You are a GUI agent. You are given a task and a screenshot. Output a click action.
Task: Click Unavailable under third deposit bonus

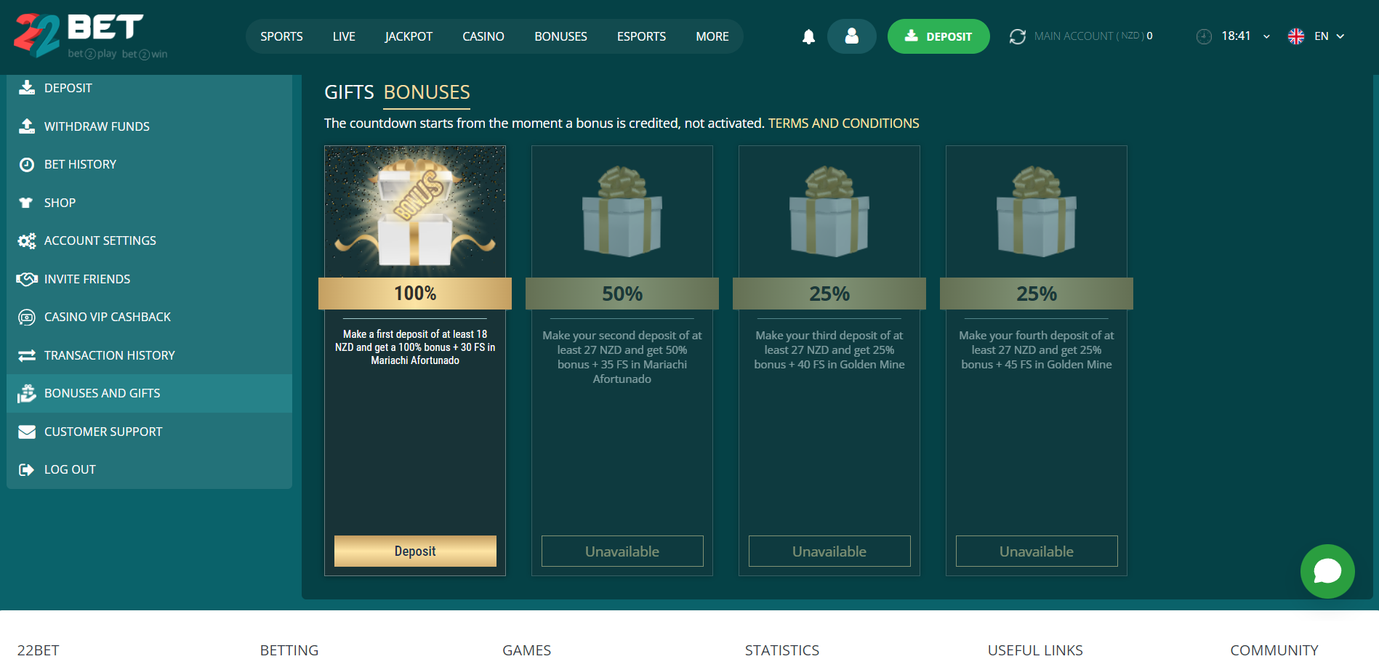(x=829, y=551)
